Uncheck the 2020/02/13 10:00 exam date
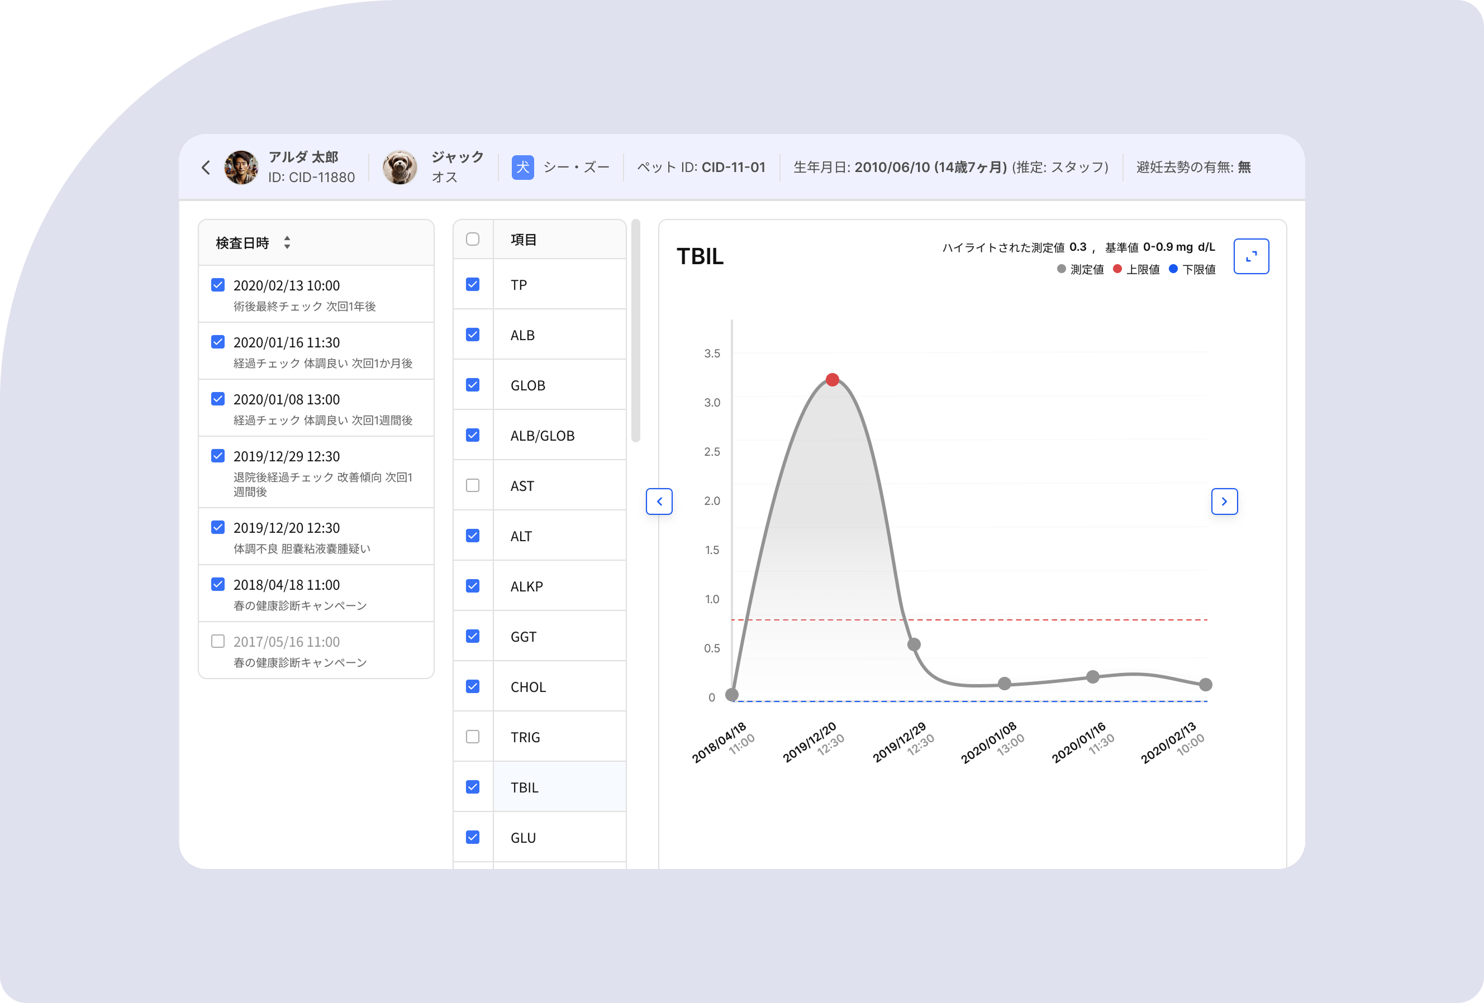Screen dimensions: 1484x1003 tap(218, 285)
